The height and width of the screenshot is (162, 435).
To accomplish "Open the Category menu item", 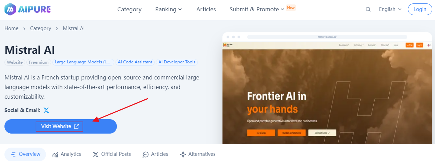I will [x=129, y=9].
